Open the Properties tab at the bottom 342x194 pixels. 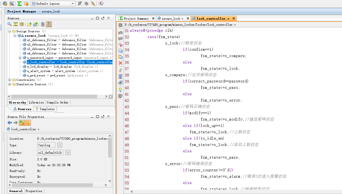[x=34, y=191]
